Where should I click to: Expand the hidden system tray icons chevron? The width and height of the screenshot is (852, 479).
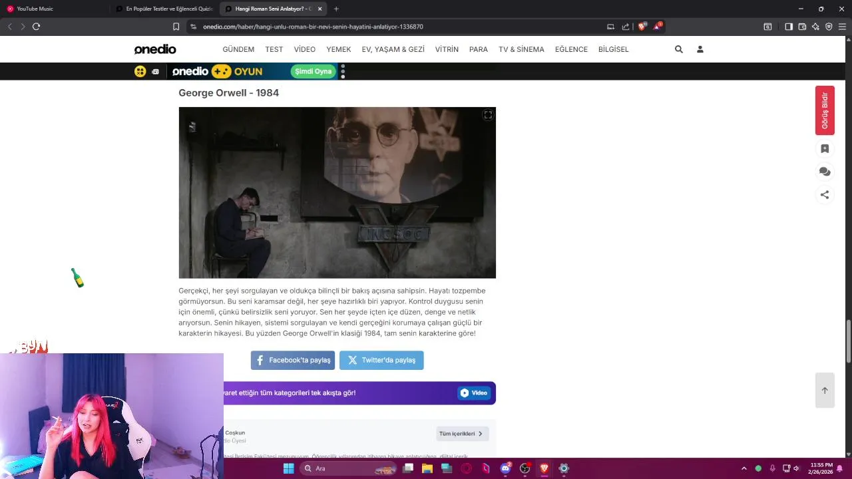[744, 468]
